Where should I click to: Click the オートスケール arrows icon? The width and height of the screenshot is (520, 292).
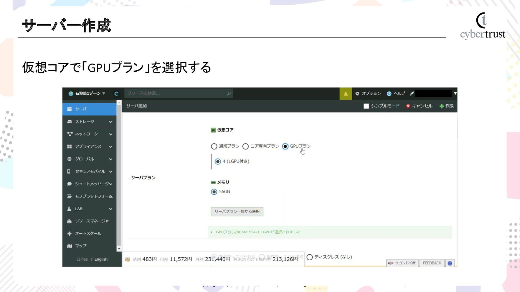[x=69, y=234]
